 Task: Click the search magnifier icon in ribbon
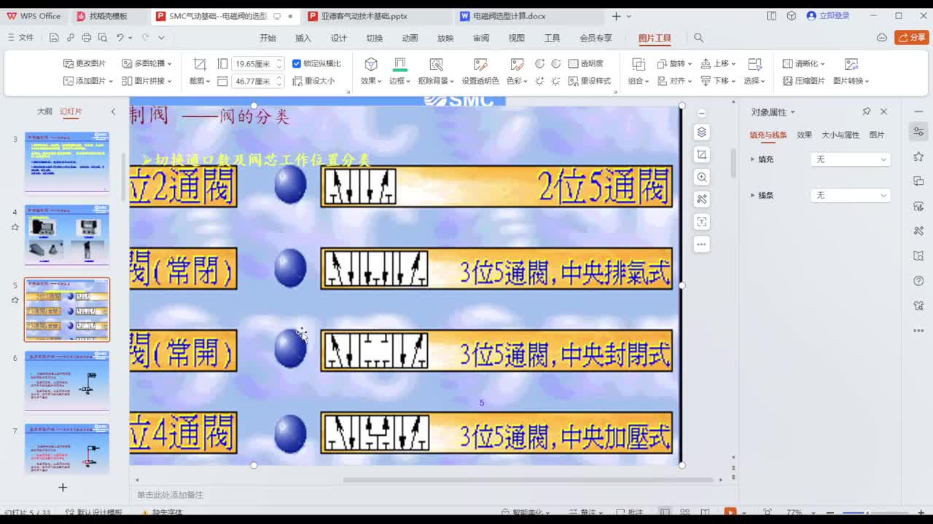tap(698, 38)
